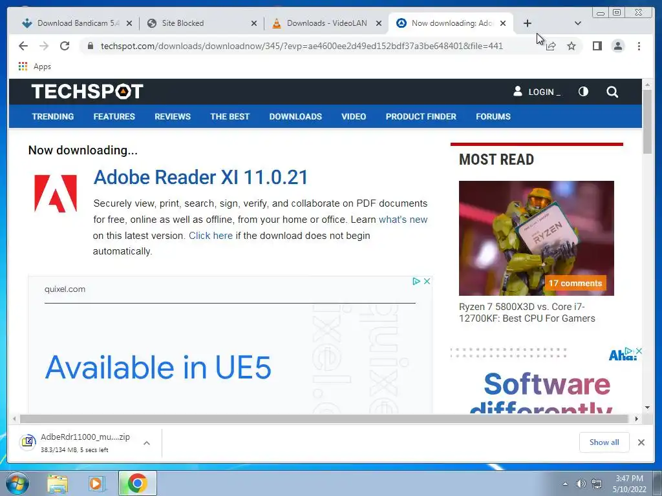Viewport: 662px width, 496px height.
Task: Click the horizontal scrollbar thumb
Action: pos(324,418)
